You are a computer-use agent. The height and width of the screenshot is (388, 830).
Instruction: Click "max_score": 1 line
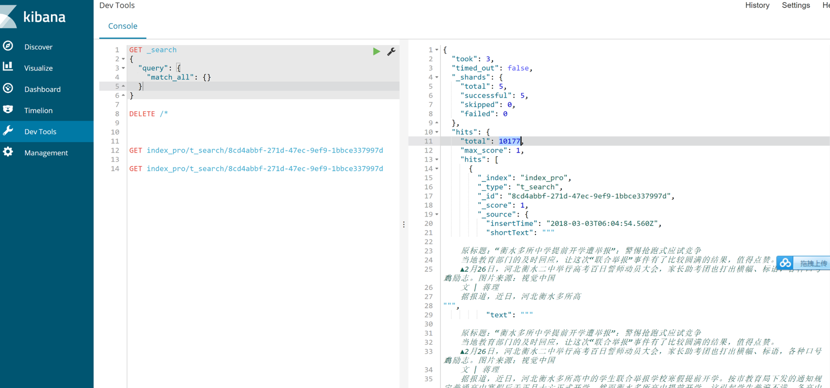[x=492, y=150]
